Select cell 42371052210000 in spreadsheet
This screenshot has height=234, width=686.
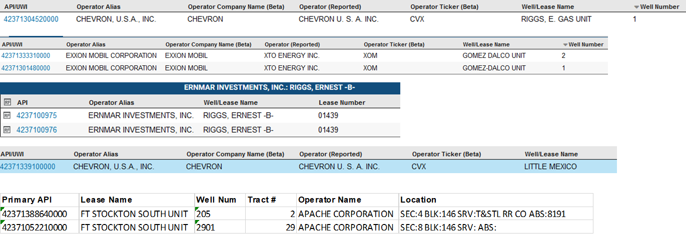coord(40,227)
